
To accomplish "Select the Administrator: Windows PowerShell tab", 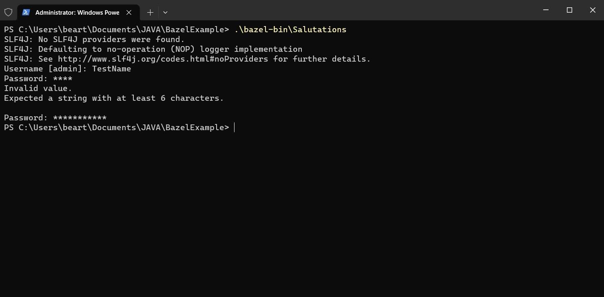I will [x=77, y=12].
